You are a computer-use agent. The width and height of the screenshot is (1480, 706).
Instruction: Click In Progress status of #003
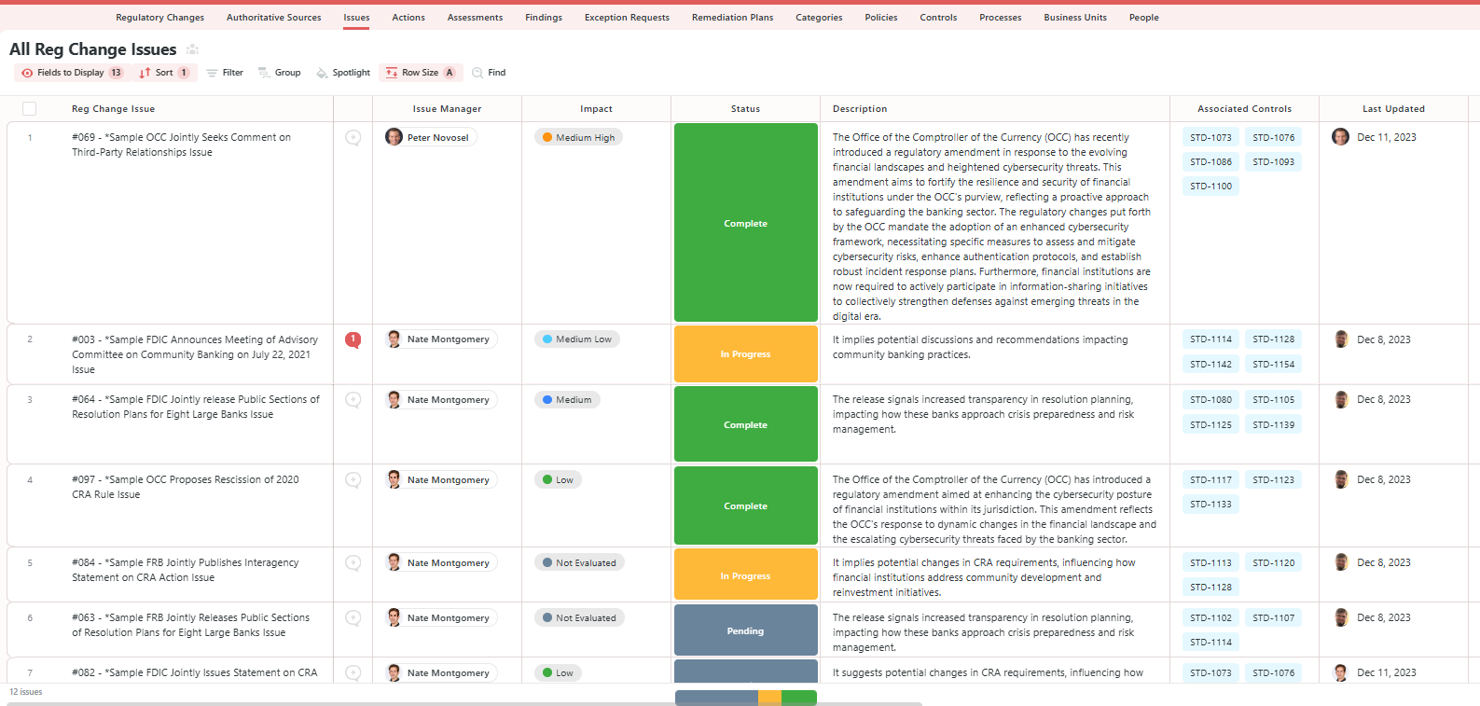(x=746, y=353)
